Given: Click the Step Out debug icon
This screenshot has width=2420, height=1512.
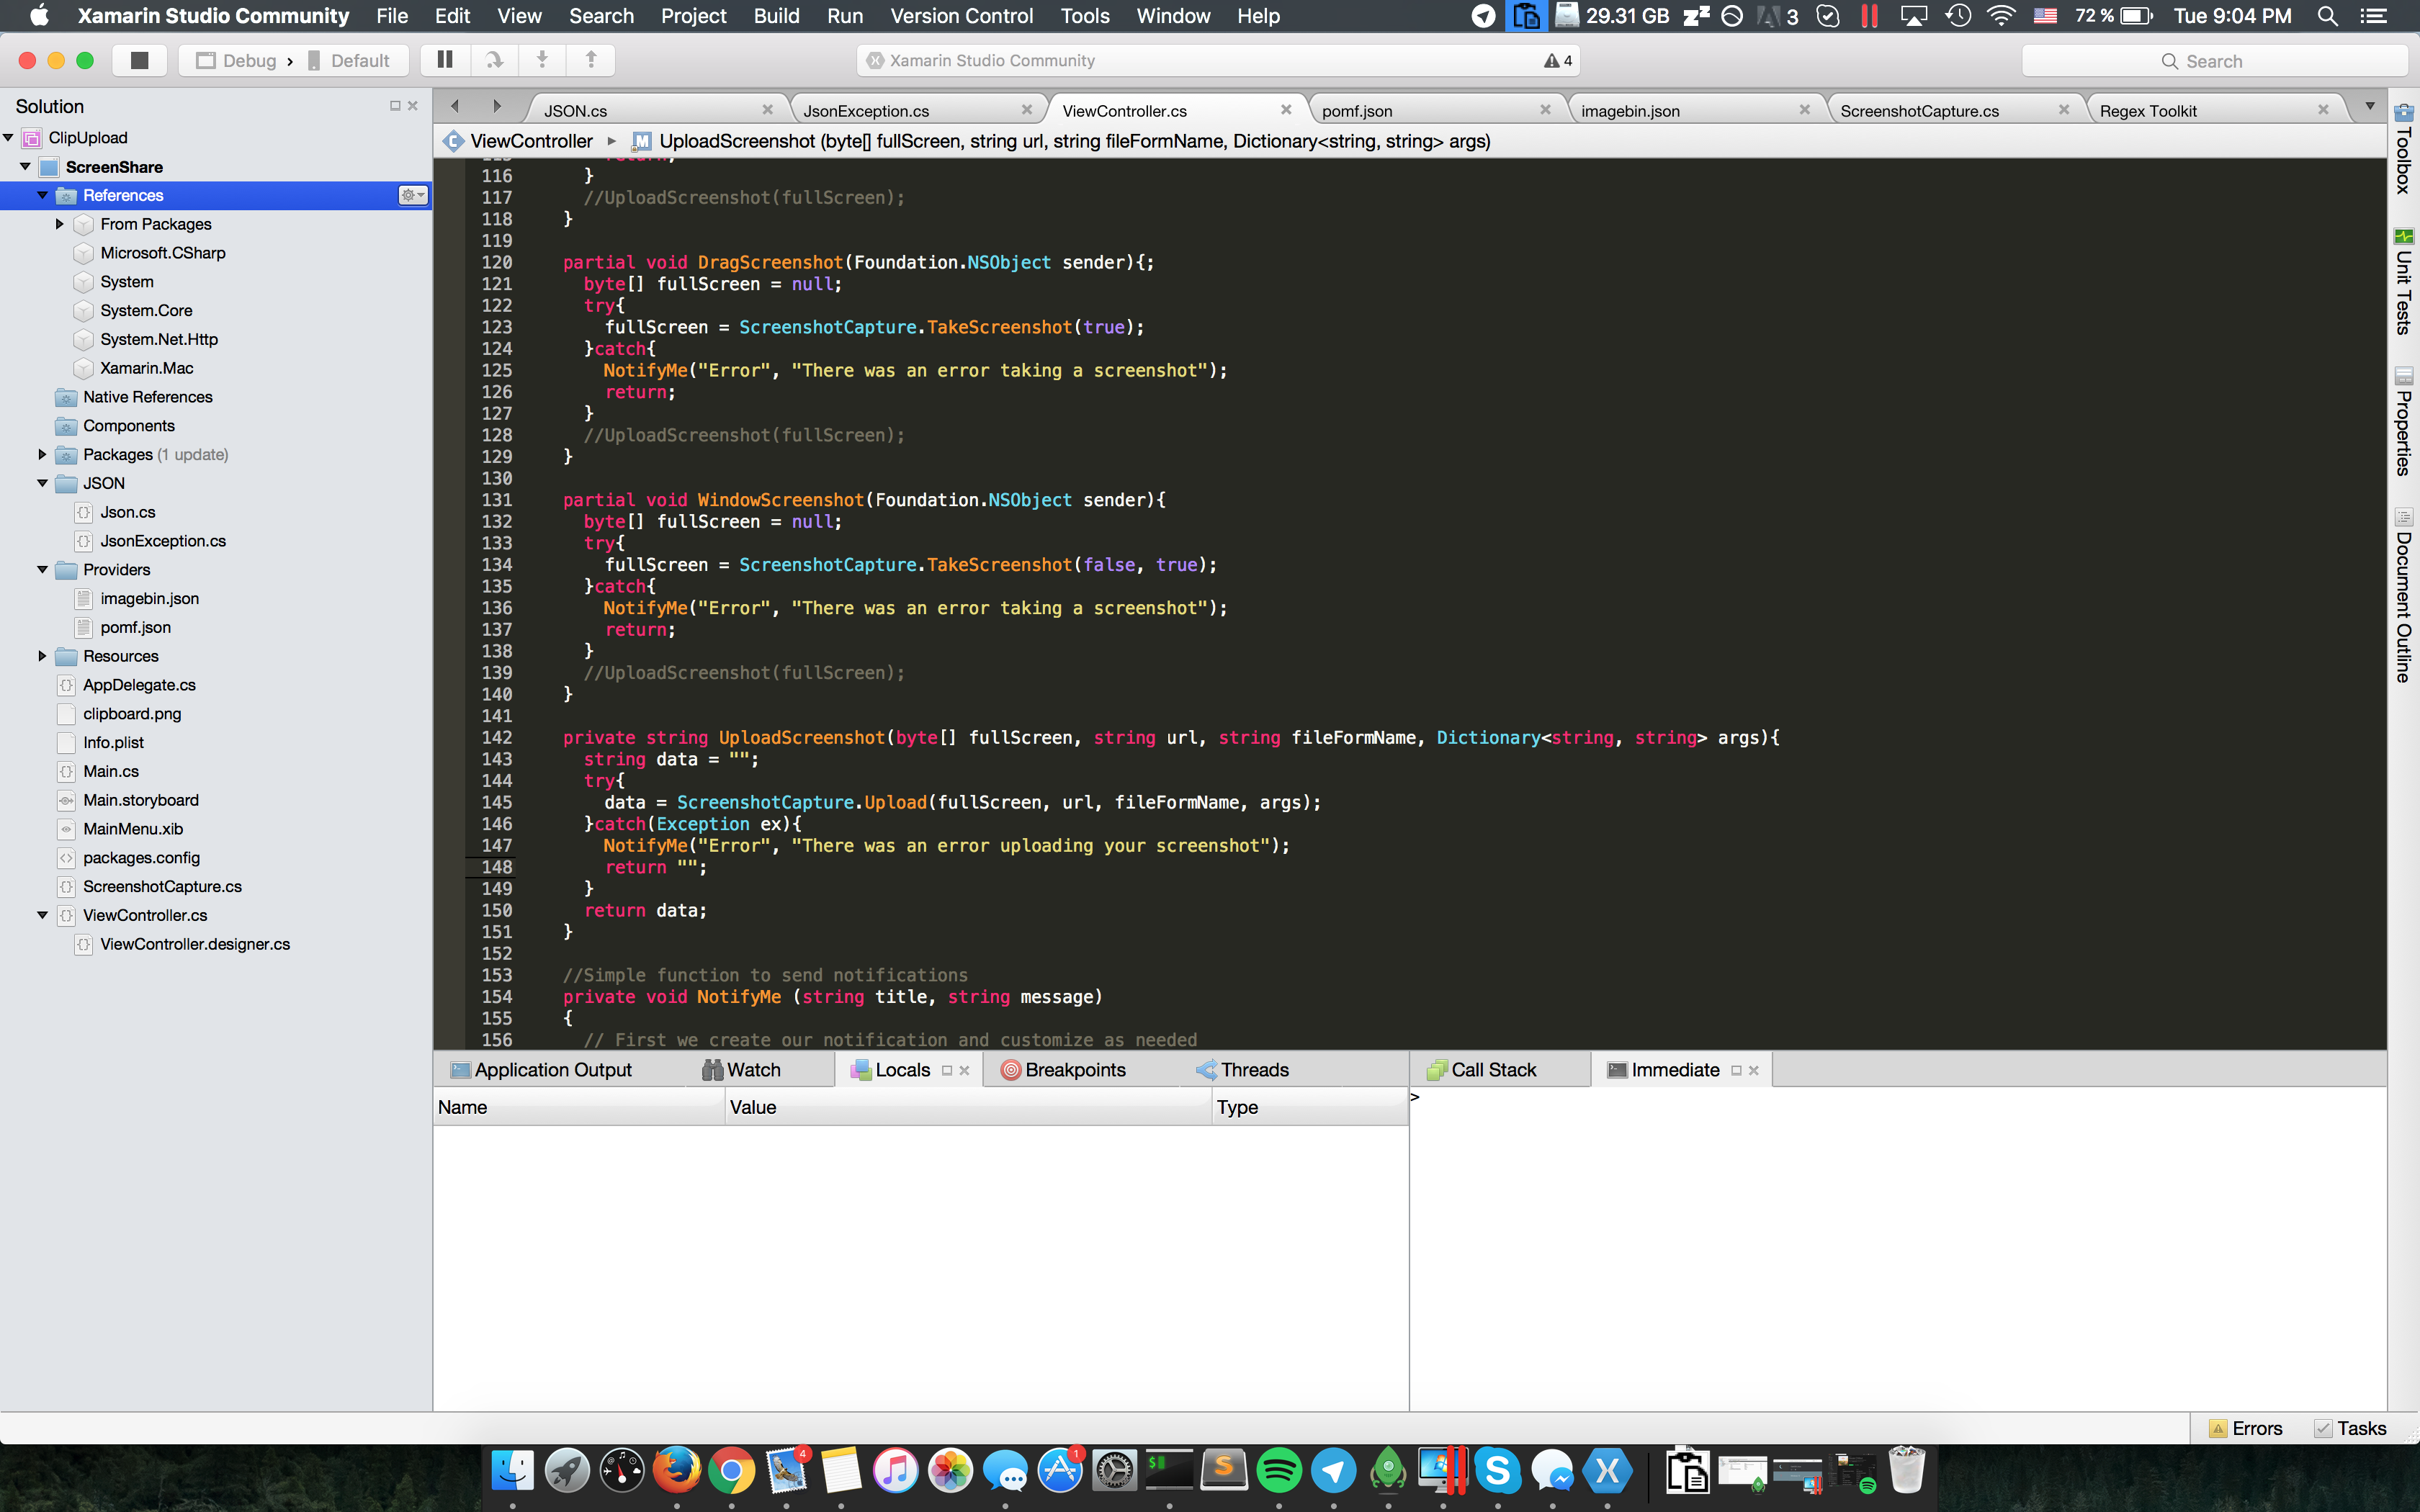Looking at the screenshot, I should tap(591, 60).
